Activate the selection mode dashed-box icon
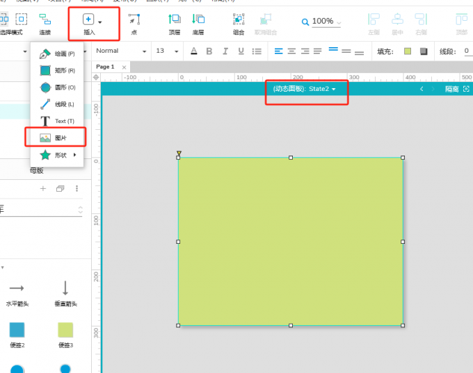 pos(21,19)
